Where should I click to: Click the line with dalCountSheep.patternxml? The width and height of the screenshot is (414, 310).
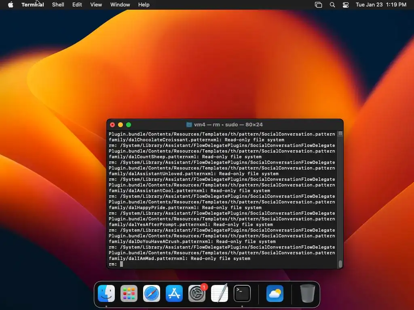point(185,157)
